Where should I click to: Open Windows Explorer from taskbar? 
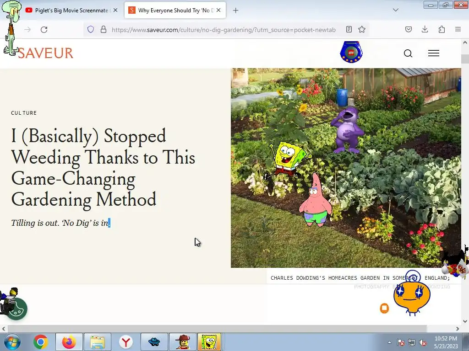click(x=98, y=342)
